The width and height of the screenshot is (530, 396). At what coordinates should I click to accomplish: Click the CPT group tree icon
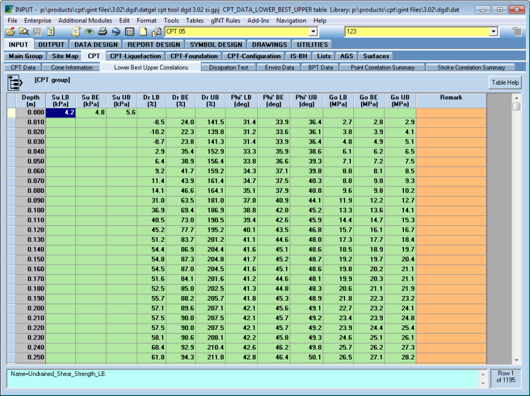point(16,82)
